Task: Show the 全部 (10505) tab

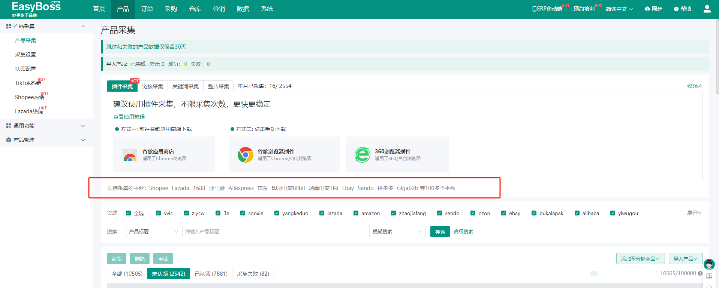Action: pyautogui.click(x=127, y=274)
